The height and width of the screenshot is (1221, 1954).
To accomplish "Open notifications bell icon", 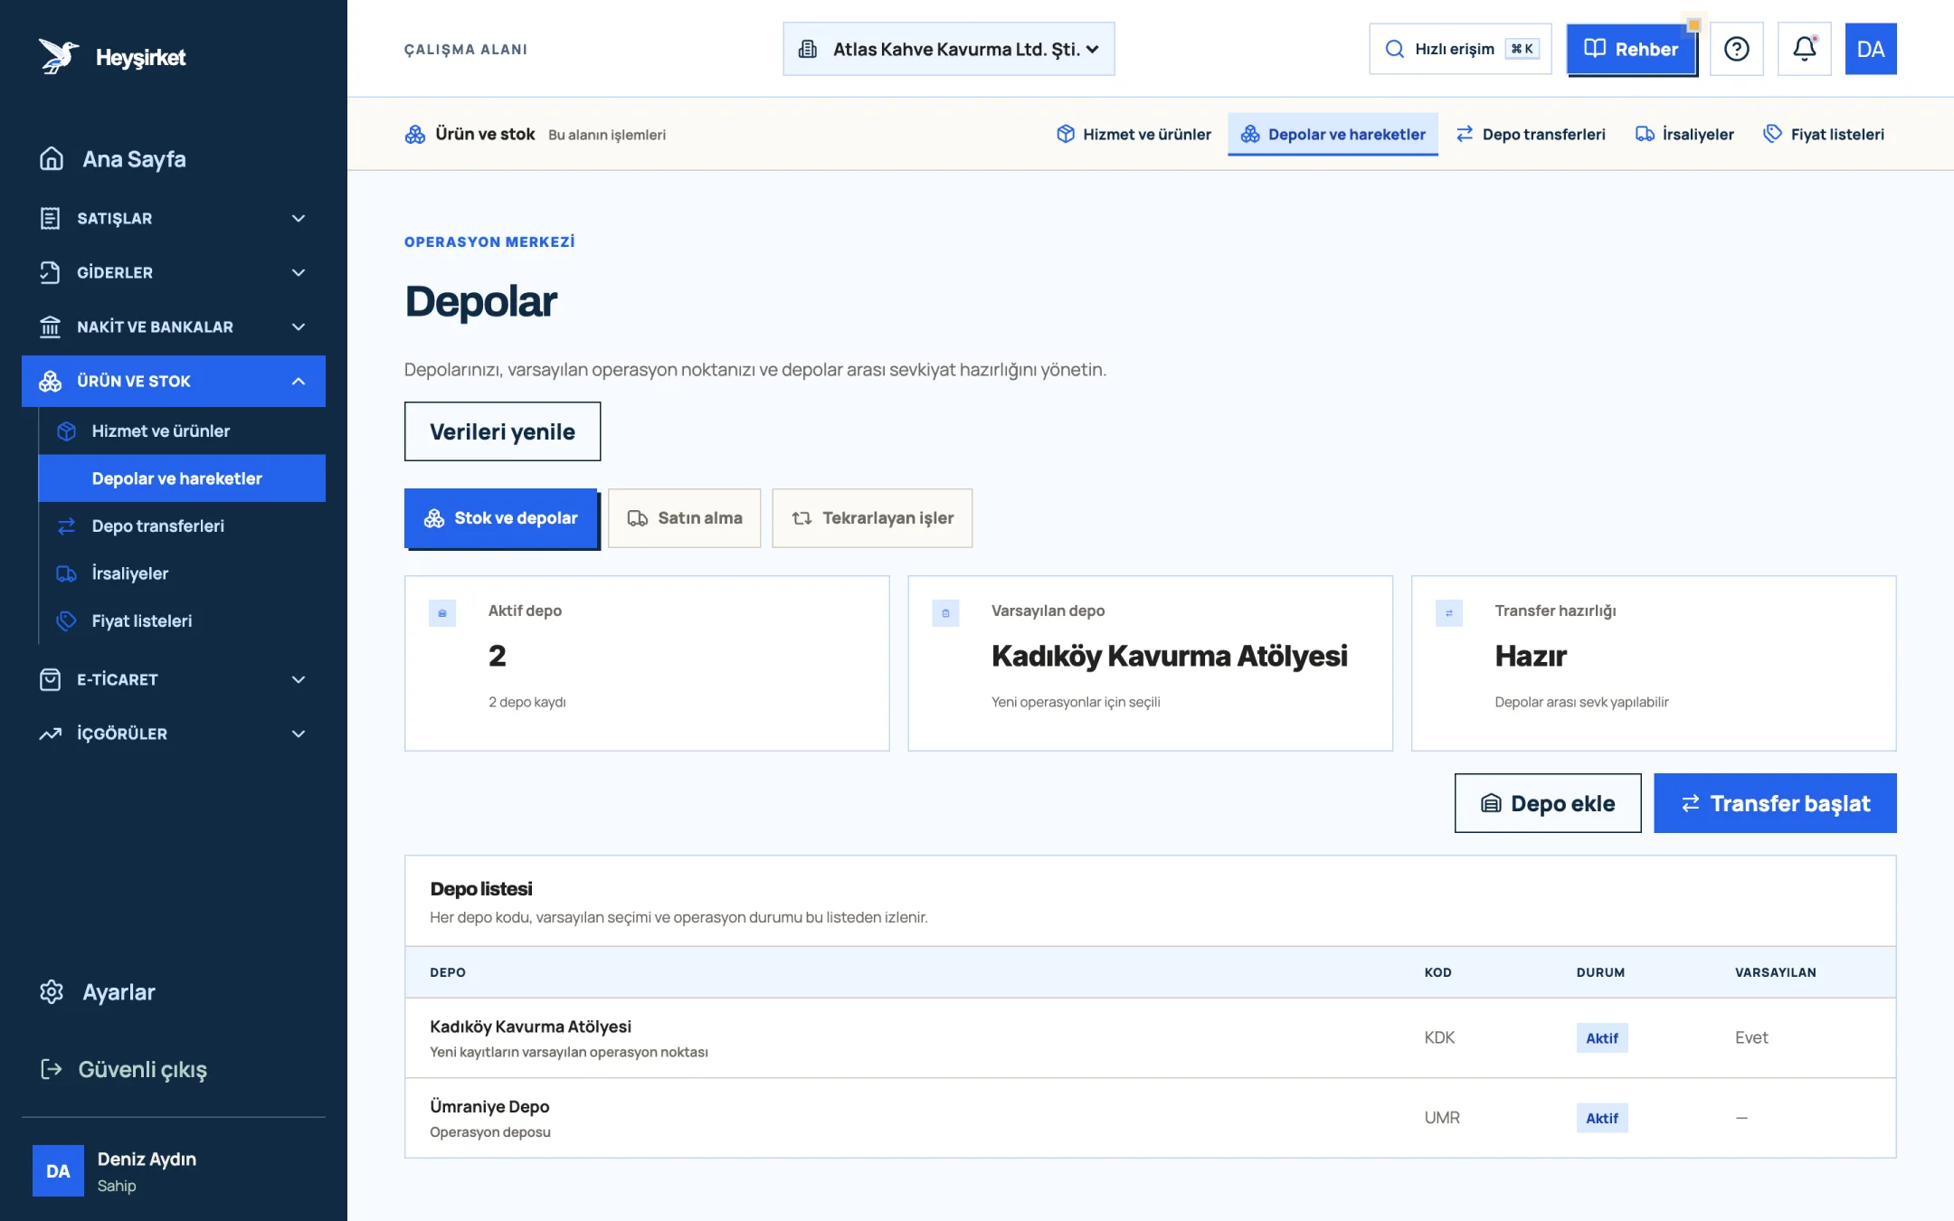I will tap(1804, 49).
